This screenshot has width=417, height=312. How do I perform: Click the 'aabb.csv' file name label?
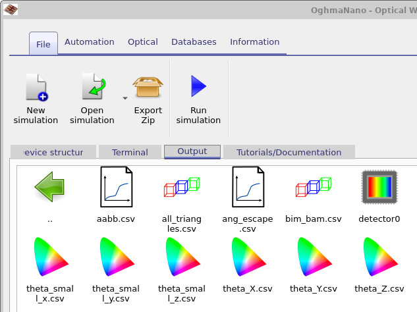click(116, 219)
